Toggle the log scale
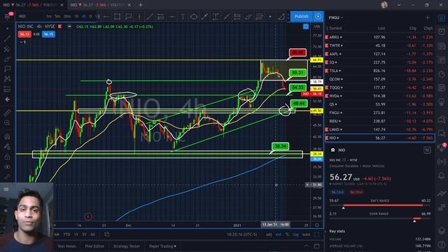 [295, 234]
